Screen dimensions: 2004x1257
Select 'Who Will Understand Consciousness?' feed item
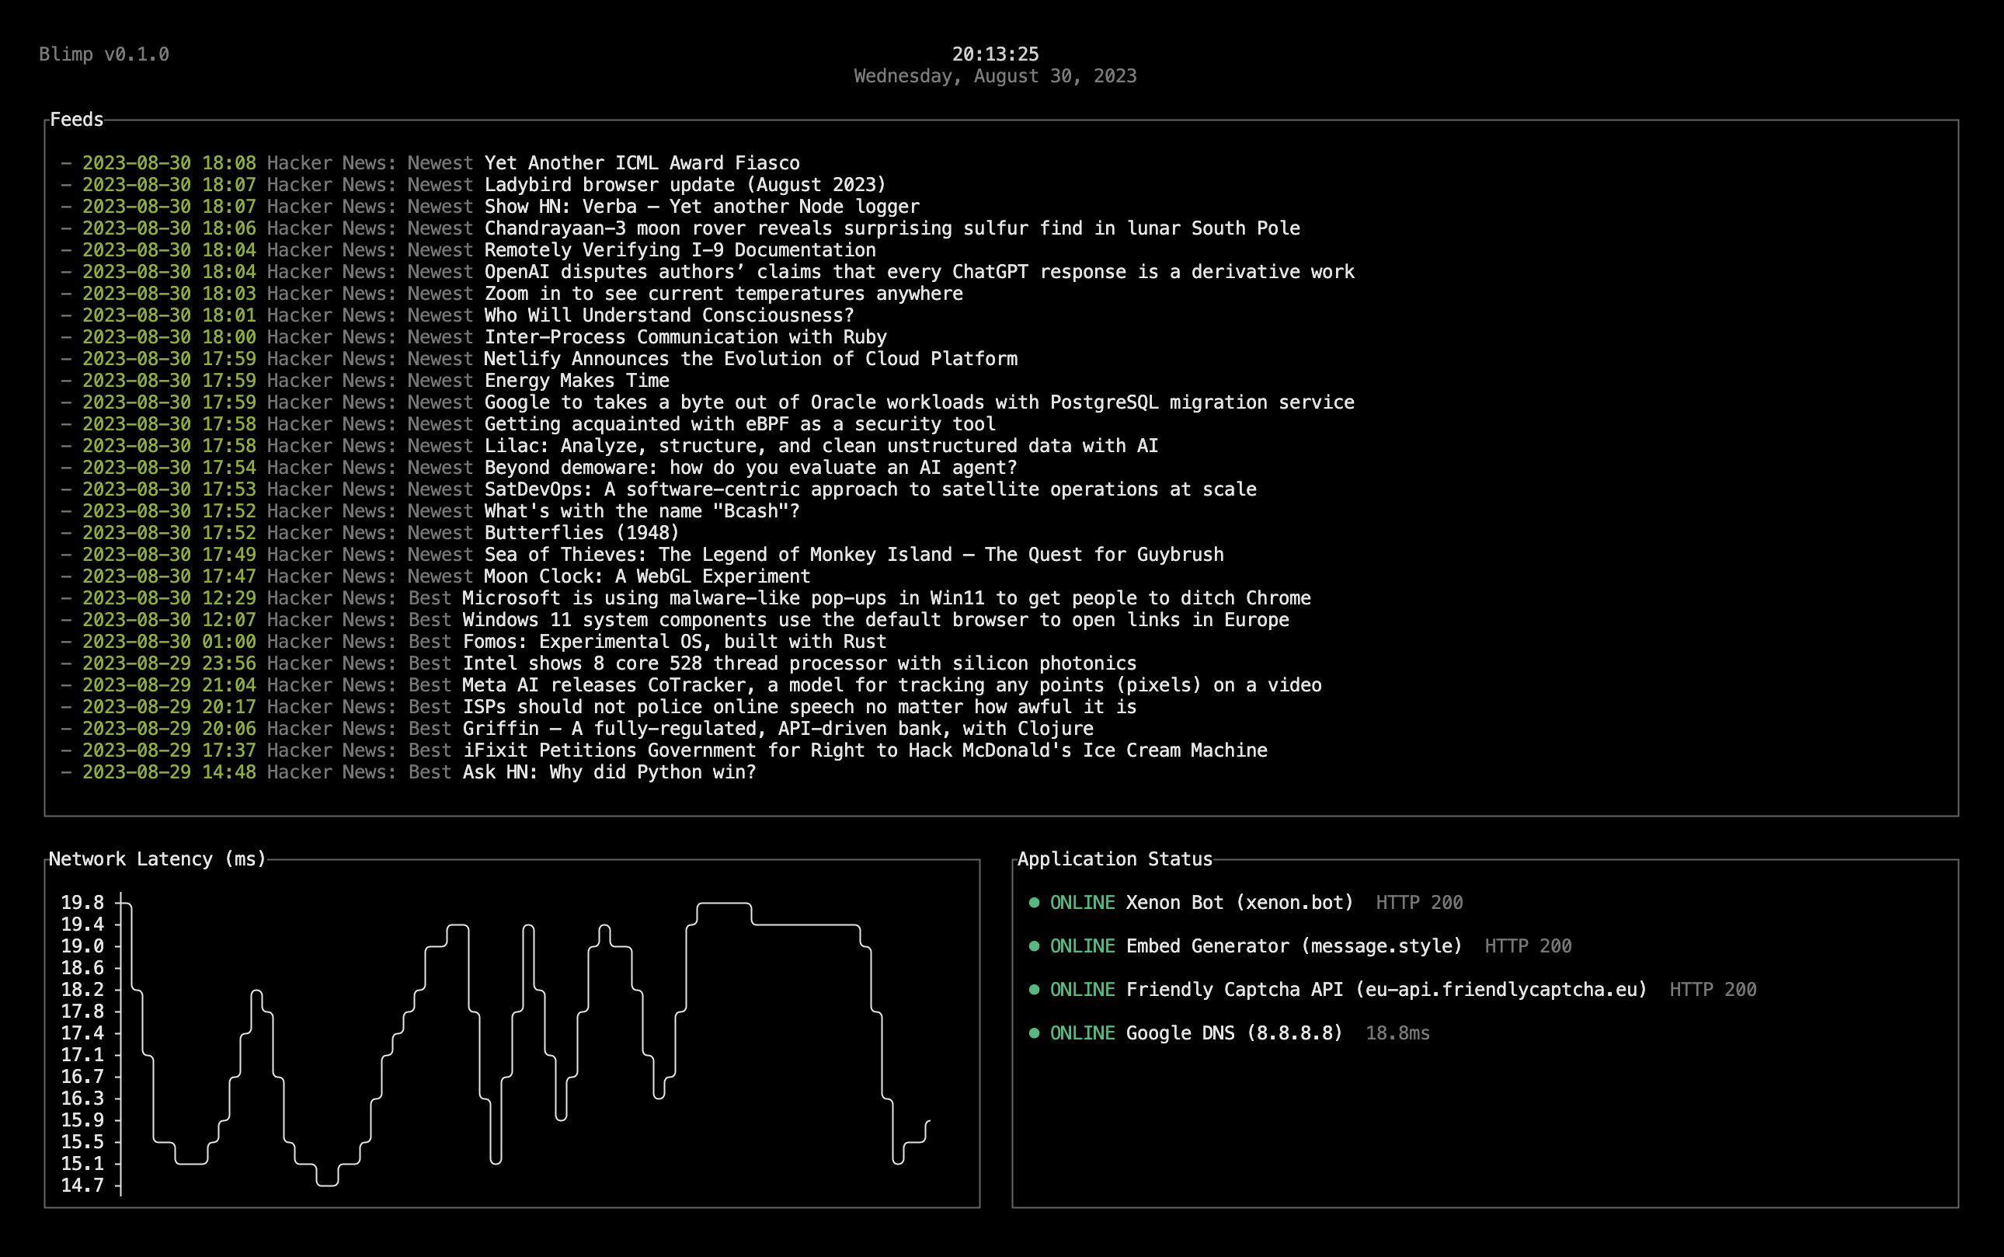point(668,315)
